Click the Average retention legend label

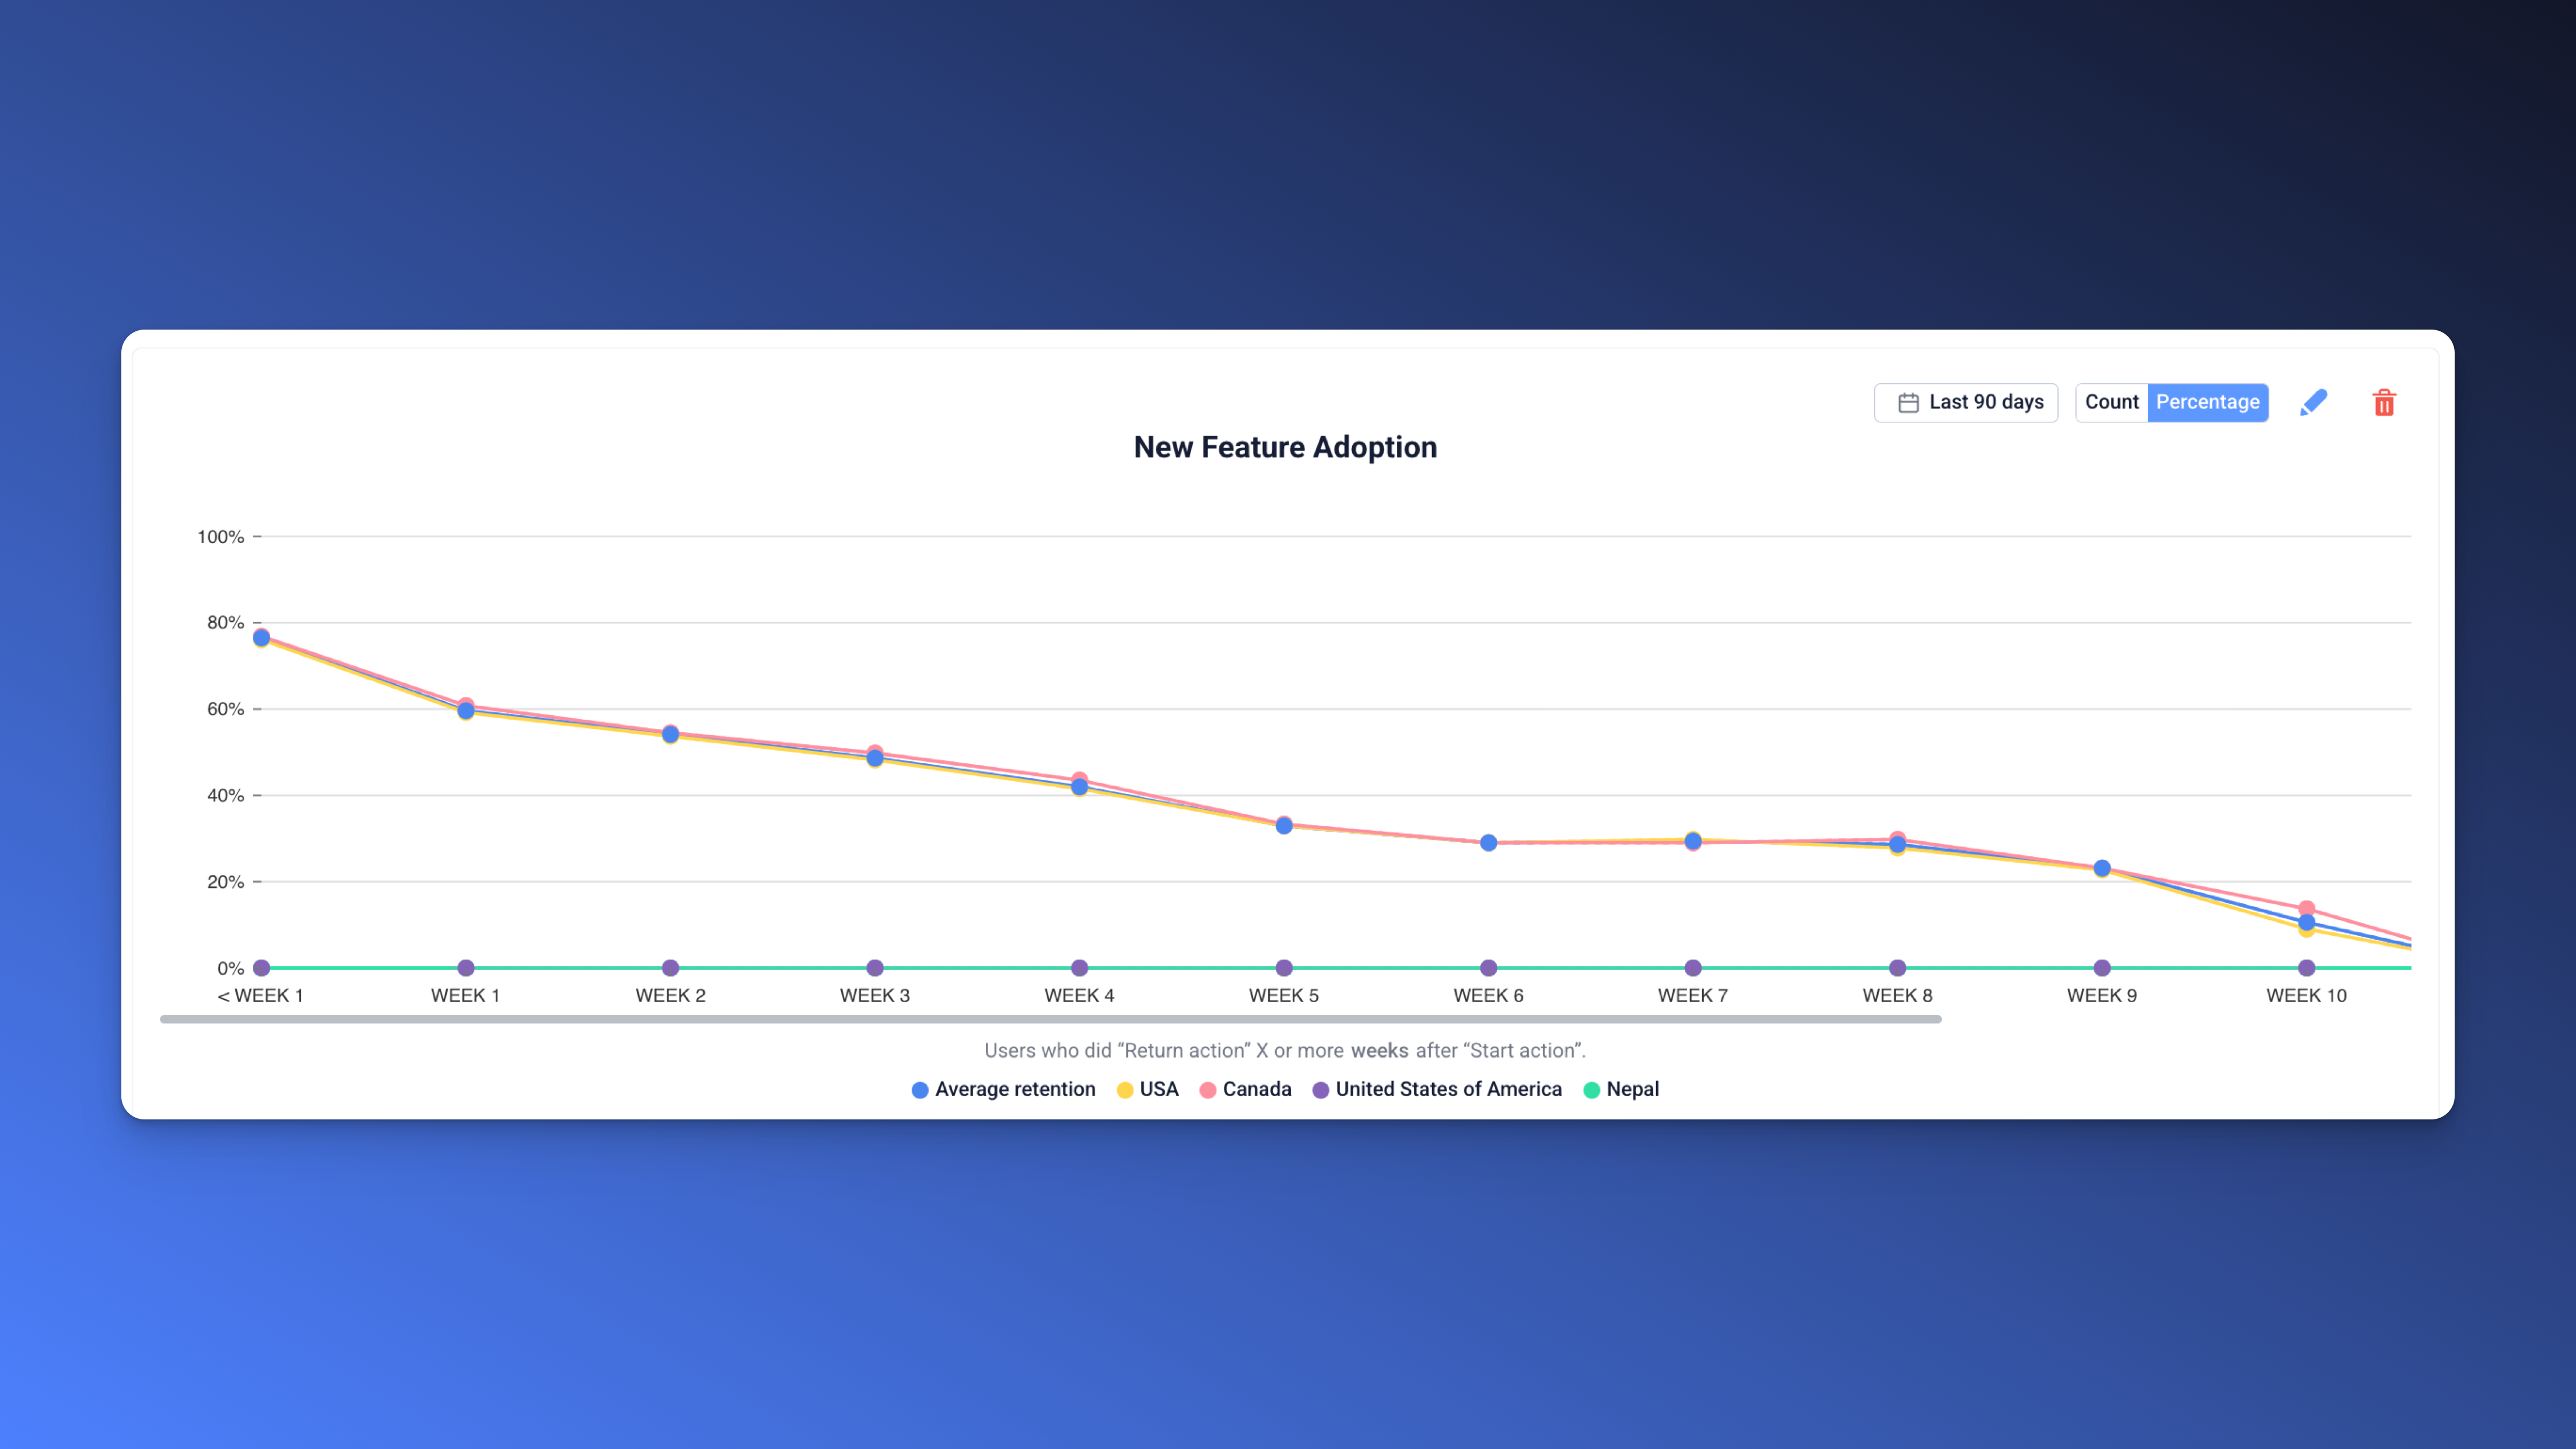coord(1014,1089)
